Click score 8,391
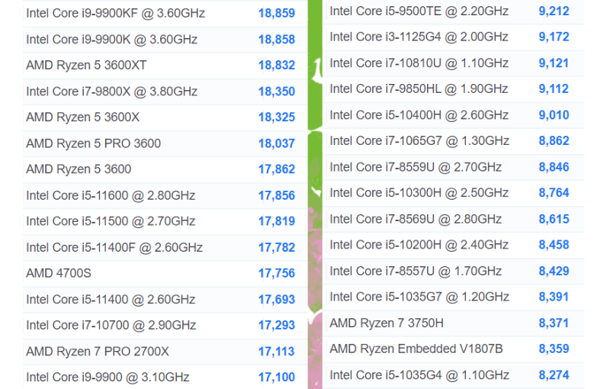The width and height of the screenshot is (610, 389). tap(554, 297)
